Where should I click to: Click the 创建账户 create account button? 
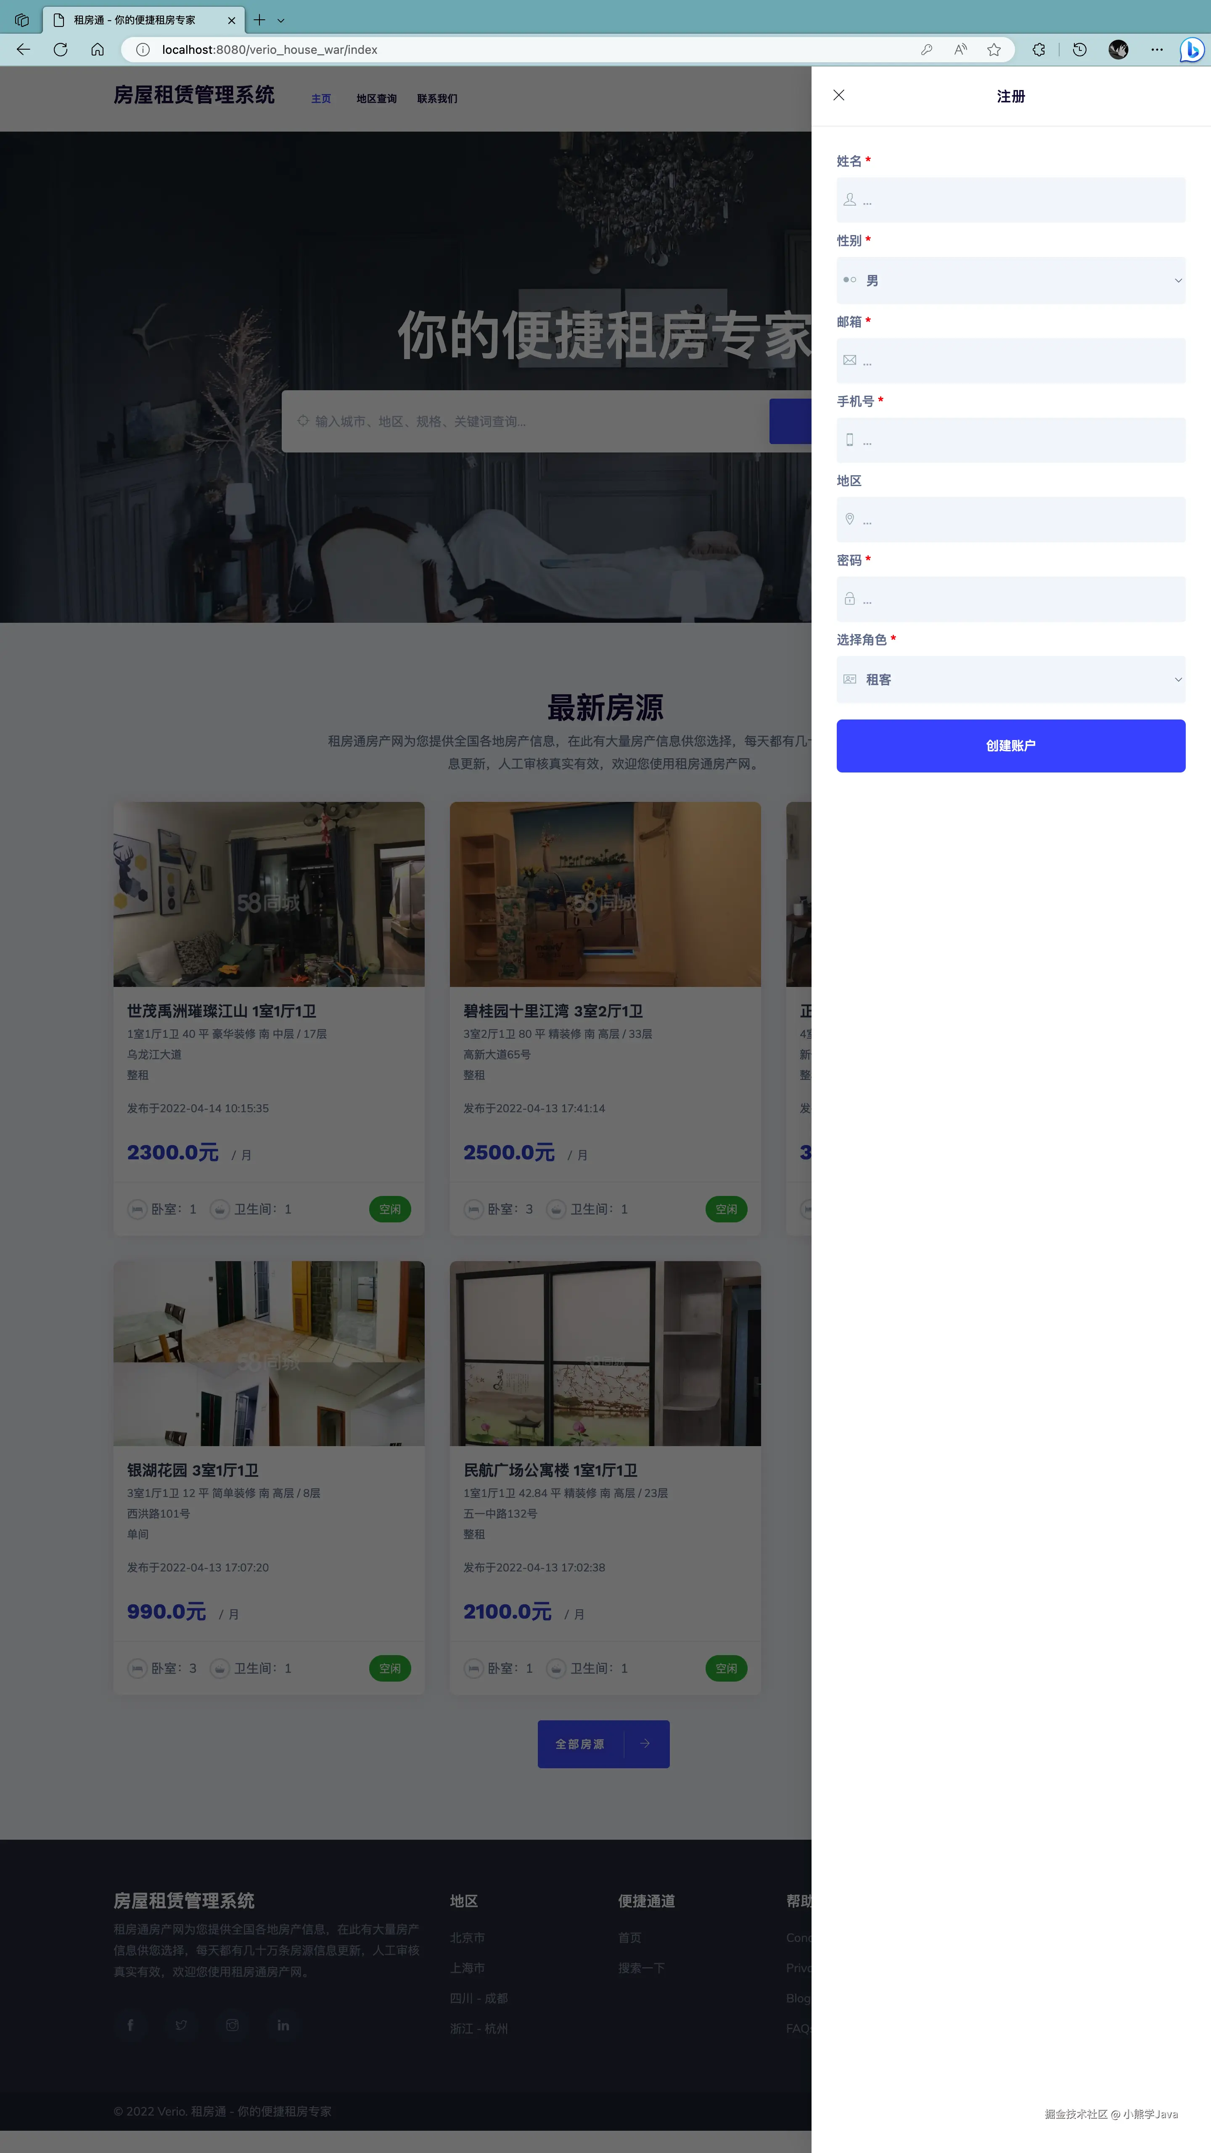click(x=1010, y=746)
